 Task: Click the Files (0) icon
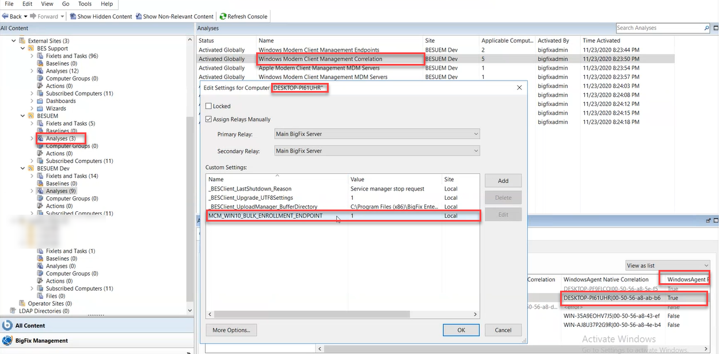40,296
